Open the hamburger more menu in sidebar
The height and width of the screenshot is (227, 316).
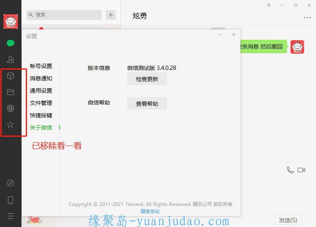point(10,216)
